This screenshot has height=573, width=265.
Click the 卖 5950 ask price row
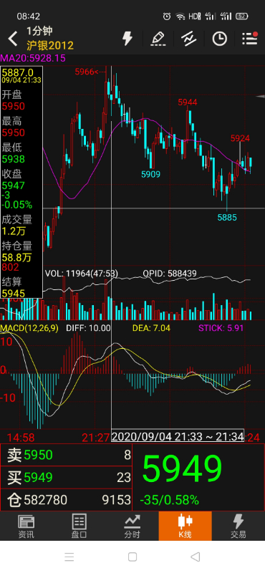point(66,455)
